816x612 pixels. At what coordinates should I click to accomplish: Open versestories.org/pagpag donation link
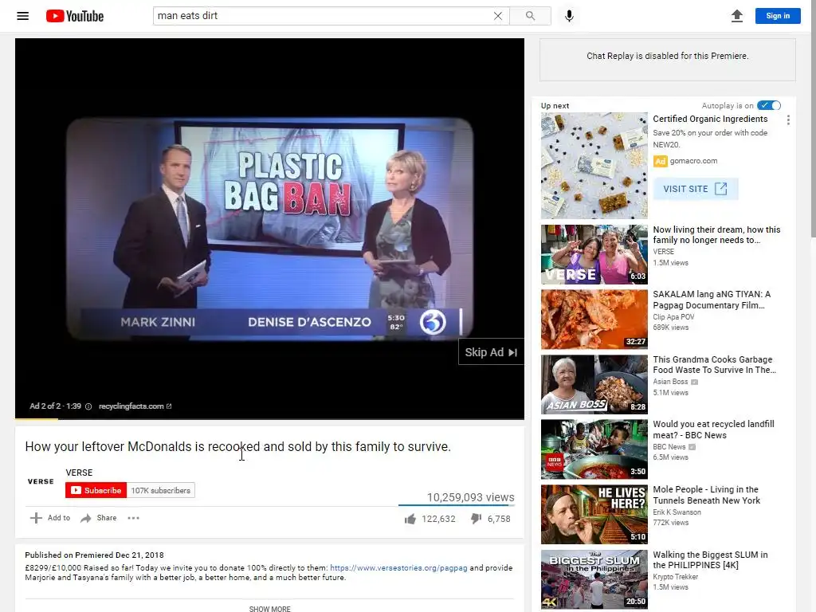[x=398, y=567]
